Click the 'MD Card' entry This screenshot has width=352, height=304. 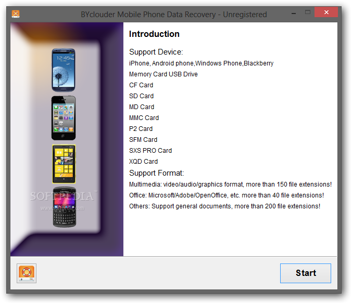coord(142,107)
